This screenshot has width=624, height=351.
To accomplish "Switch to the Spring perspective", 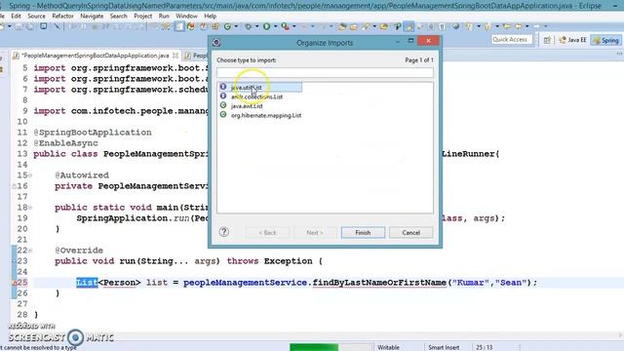I will [x=605, y=40].
